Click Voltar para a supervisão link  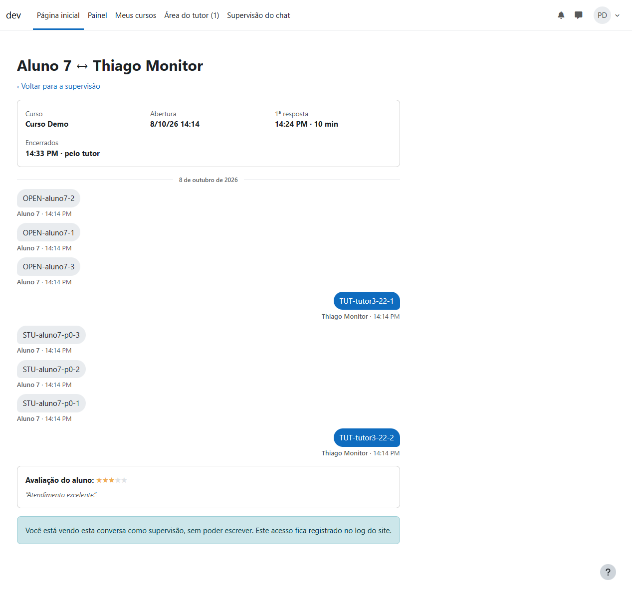click(x=60, y=86)
